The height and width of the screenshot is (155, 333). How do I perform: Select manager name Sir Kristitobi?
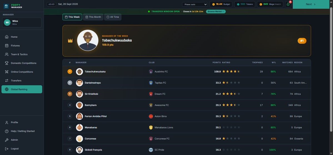point(91,94)
